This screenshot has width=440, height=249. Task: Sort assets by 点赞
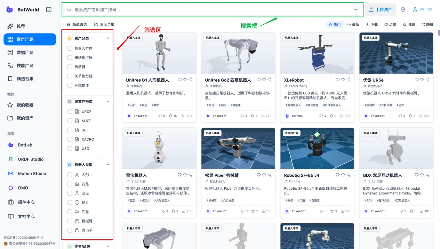pyautogui.click(x=390, y=25)
